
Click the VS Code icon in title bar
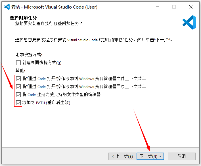[7, 7]
